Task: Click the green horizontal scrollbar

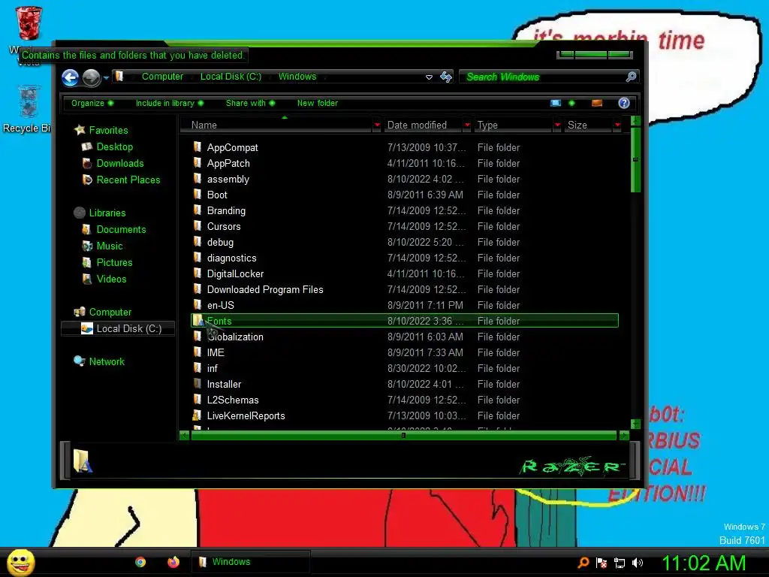Action: pyautogui.click(x=403, y=435)
